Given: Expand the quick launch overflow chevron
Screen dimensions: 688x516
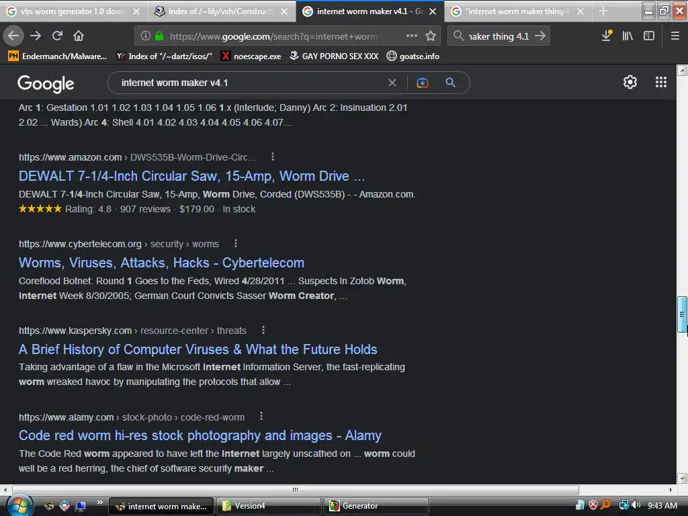Looking at the screenshot, I should point(100,502).
